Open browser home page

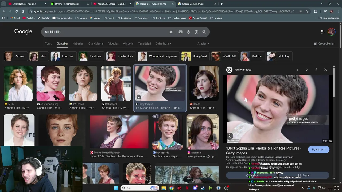pos(23,11)
